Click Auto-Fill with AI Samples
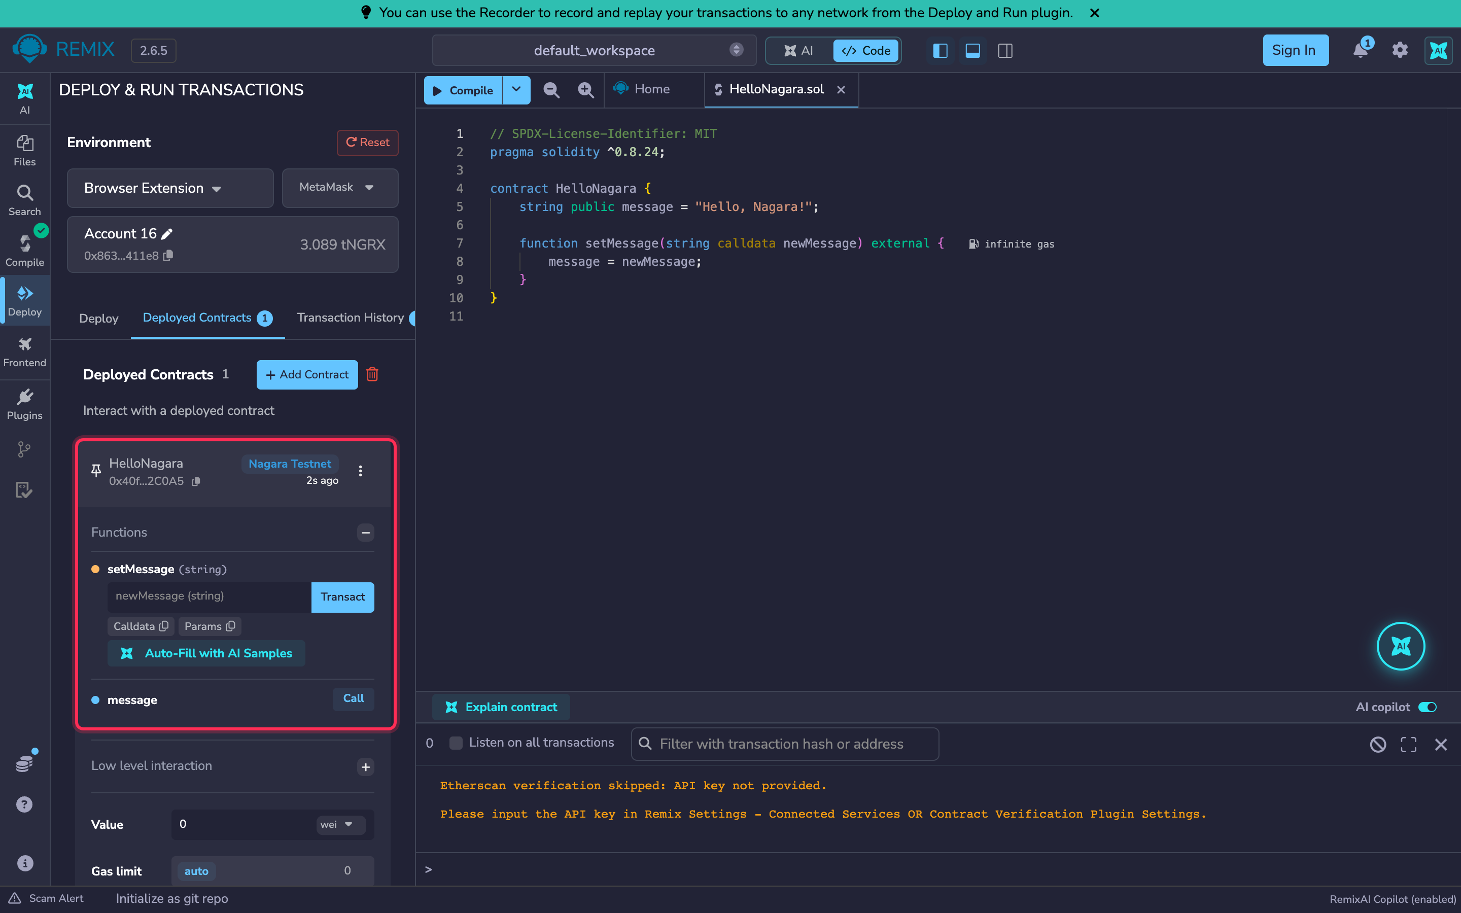The width and height of the screenshot is (1461, 913). coord(206,653)
